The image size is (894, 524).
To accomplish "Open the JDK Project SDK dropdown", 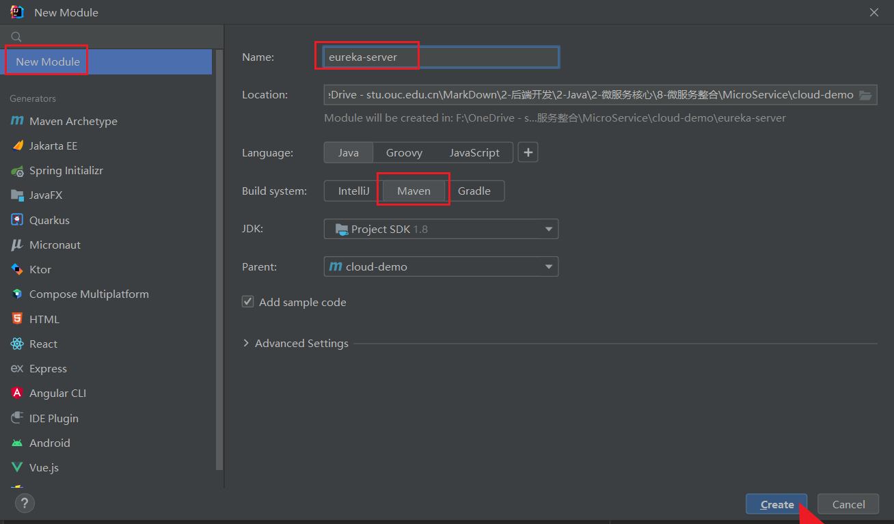I will click(x=441, y=229).
